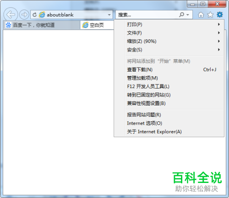Refresh the page with the reload icon

coord(35,15)
